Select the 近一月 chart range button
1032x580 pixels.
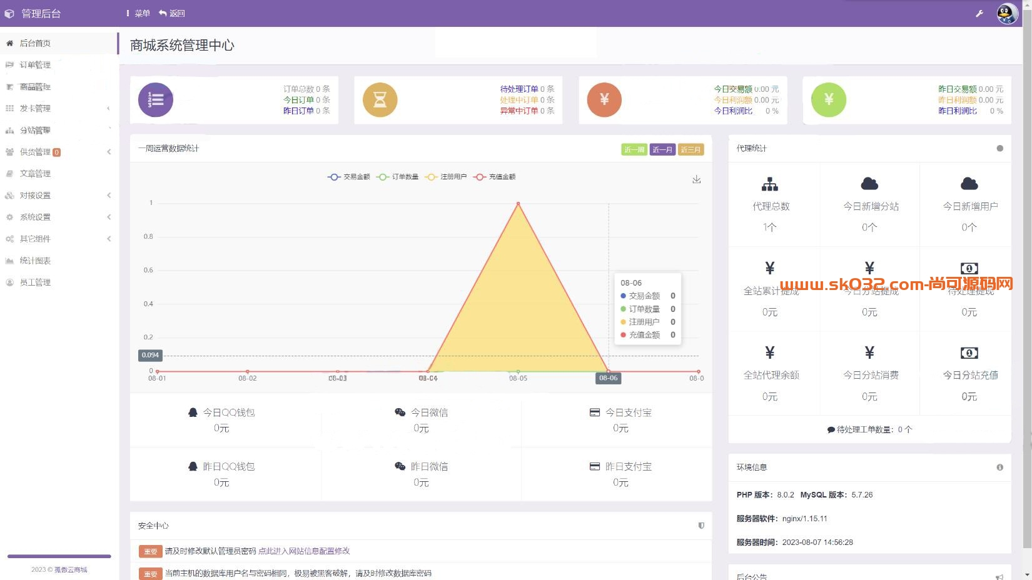pyautogui.click(x=662, y=149)
